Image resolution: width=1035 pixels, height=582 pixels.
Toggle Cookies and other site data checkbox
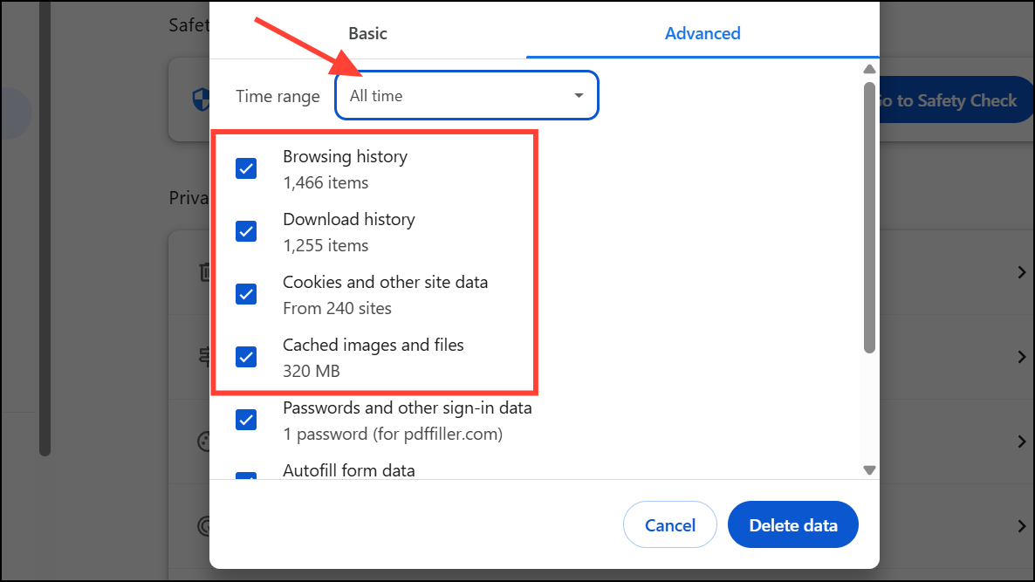tap(246, 294)
